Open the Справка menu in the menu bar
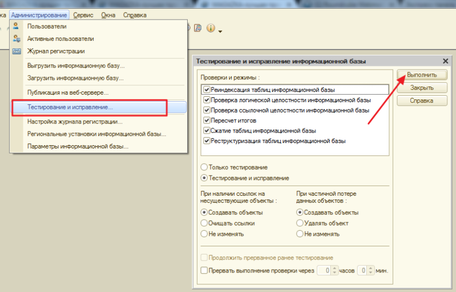456x292 pixels. point(134,15)
